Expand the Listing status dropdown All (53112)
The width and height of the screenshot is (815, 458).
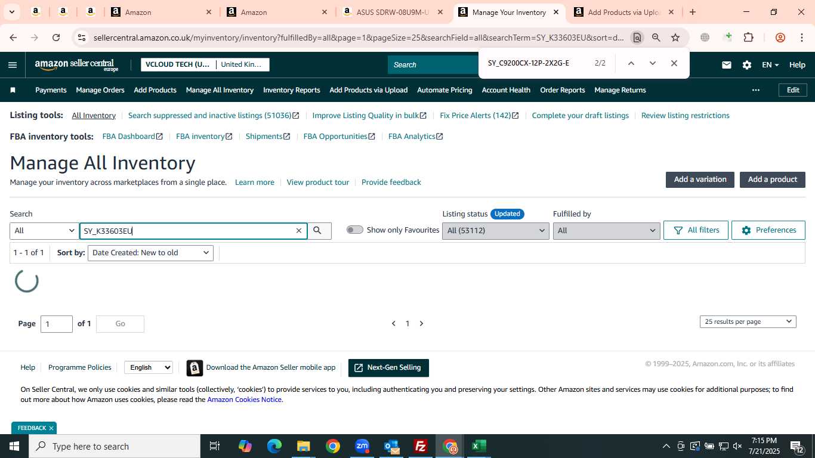[x=496, y=231]
